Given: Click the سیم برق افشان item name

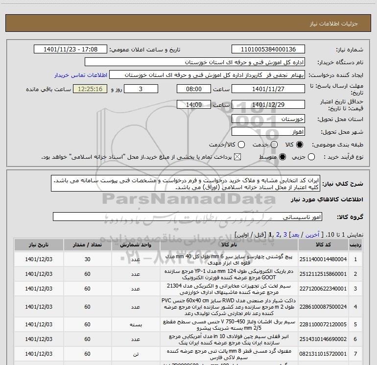Looking at the screenshot, I should pyautogui.click(x=229, y=324).
